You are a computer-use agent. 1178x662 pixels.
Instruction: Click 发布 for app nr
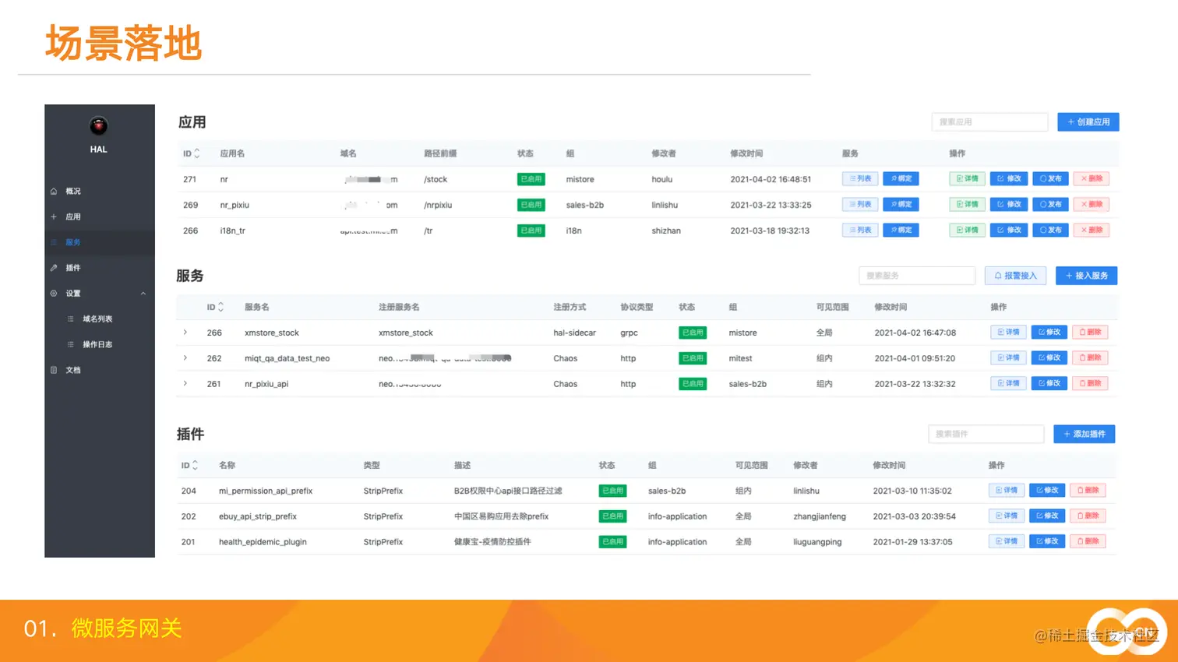coord(1050,178)
